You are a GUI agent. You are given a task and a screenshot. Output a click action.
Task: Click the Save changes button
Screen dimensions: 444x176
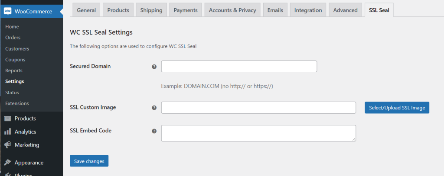(x=89, y=161)
